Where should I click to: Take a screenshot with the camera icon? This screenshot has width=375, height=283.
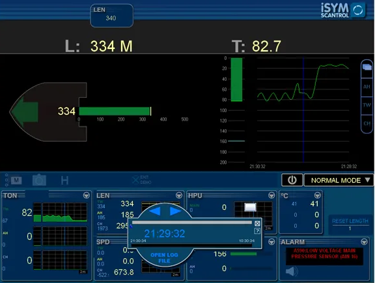coord(39,180)
